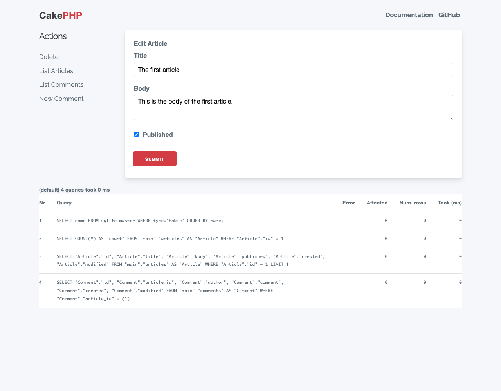Click the Query column header

tap(64, 203)
